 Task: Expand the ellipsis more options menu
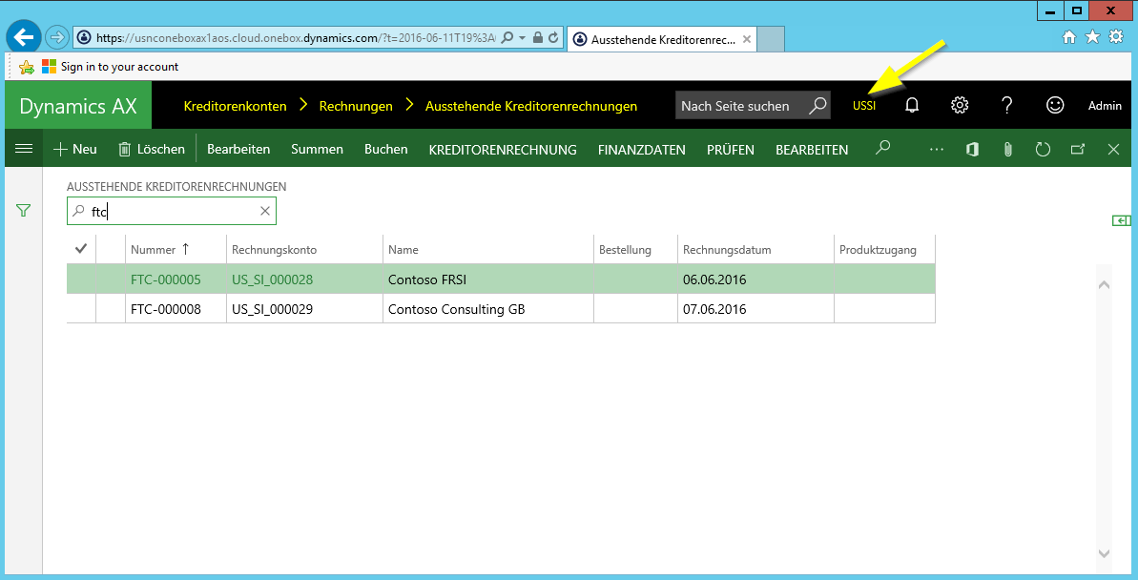point(936,150)
